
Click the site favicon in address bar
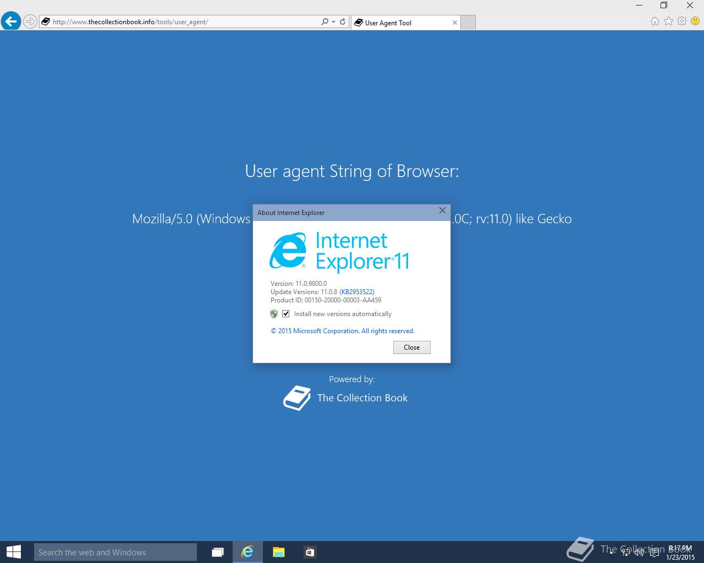pos(46,22)
